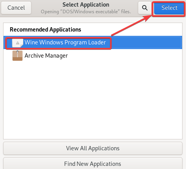This screenshot has height=169, width=186.
Task: Confirm with the blue Select button
Action: tap(169, 8)
